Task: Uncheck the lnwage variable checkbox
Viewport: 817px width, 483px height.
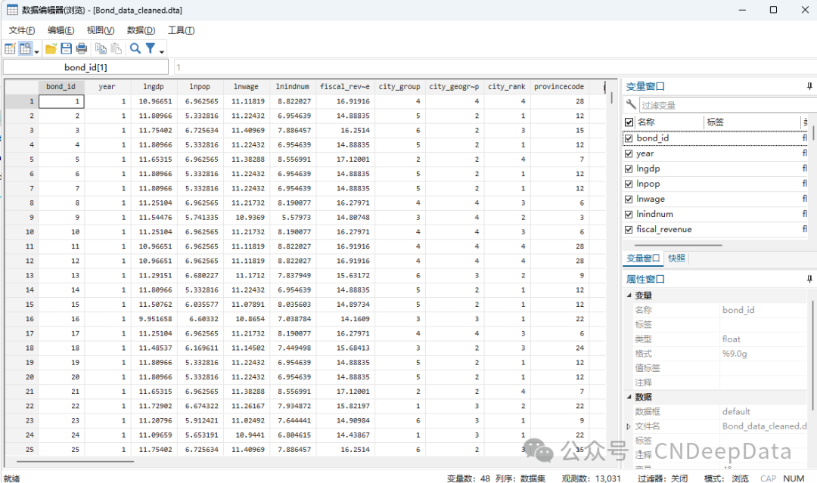Action: 629,199
